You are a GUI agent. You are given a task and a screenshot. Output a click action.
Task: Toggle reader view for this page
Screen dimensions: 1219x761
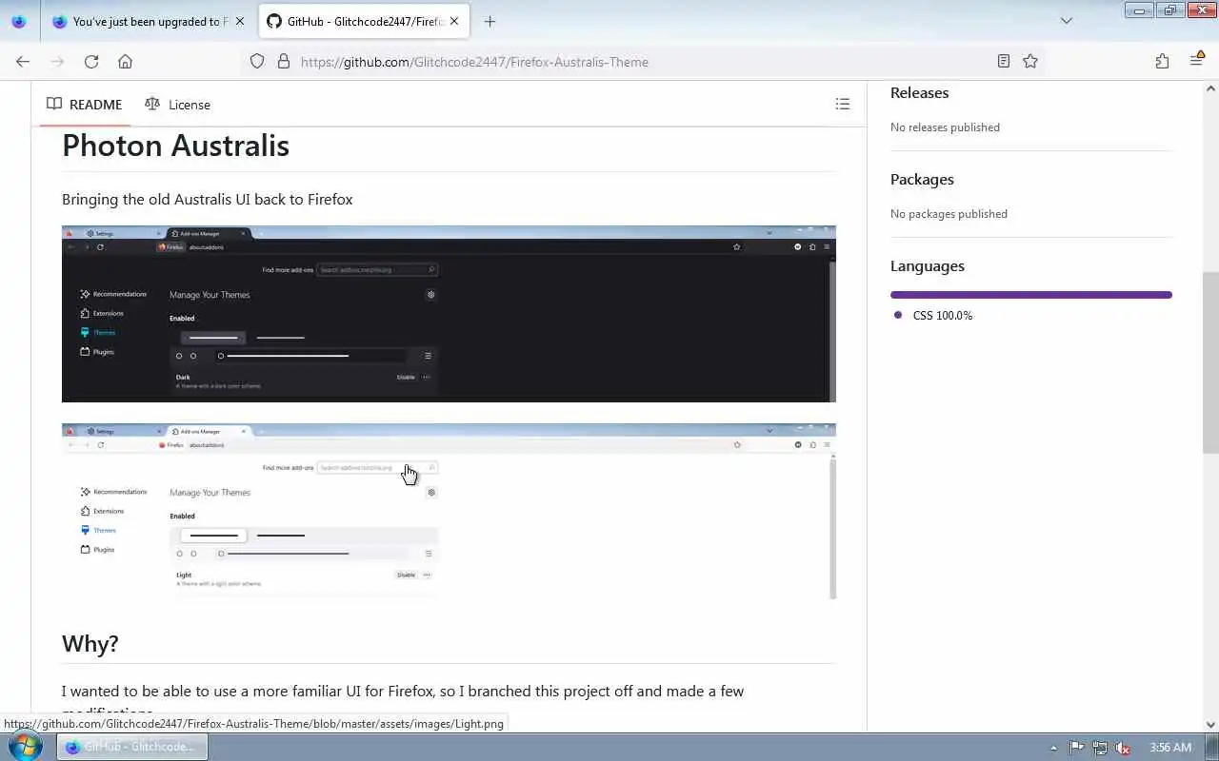click(1004, 62)
